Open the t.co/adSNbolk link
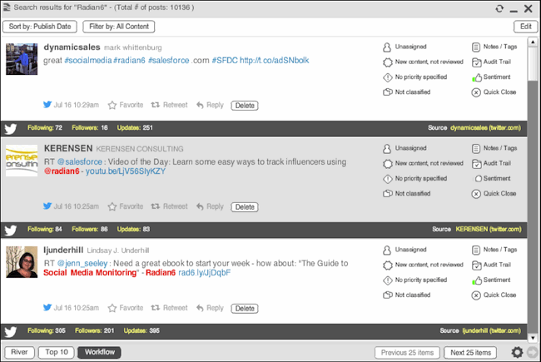This screenshot has width=541, height=362. [x=275, y=61]
